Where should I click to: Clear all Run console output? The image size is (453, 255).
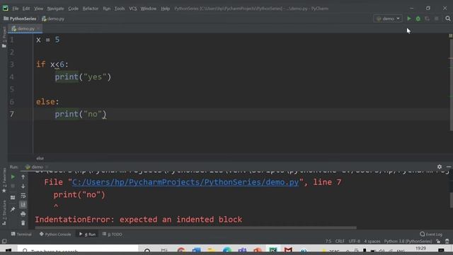tap(23, 223)
